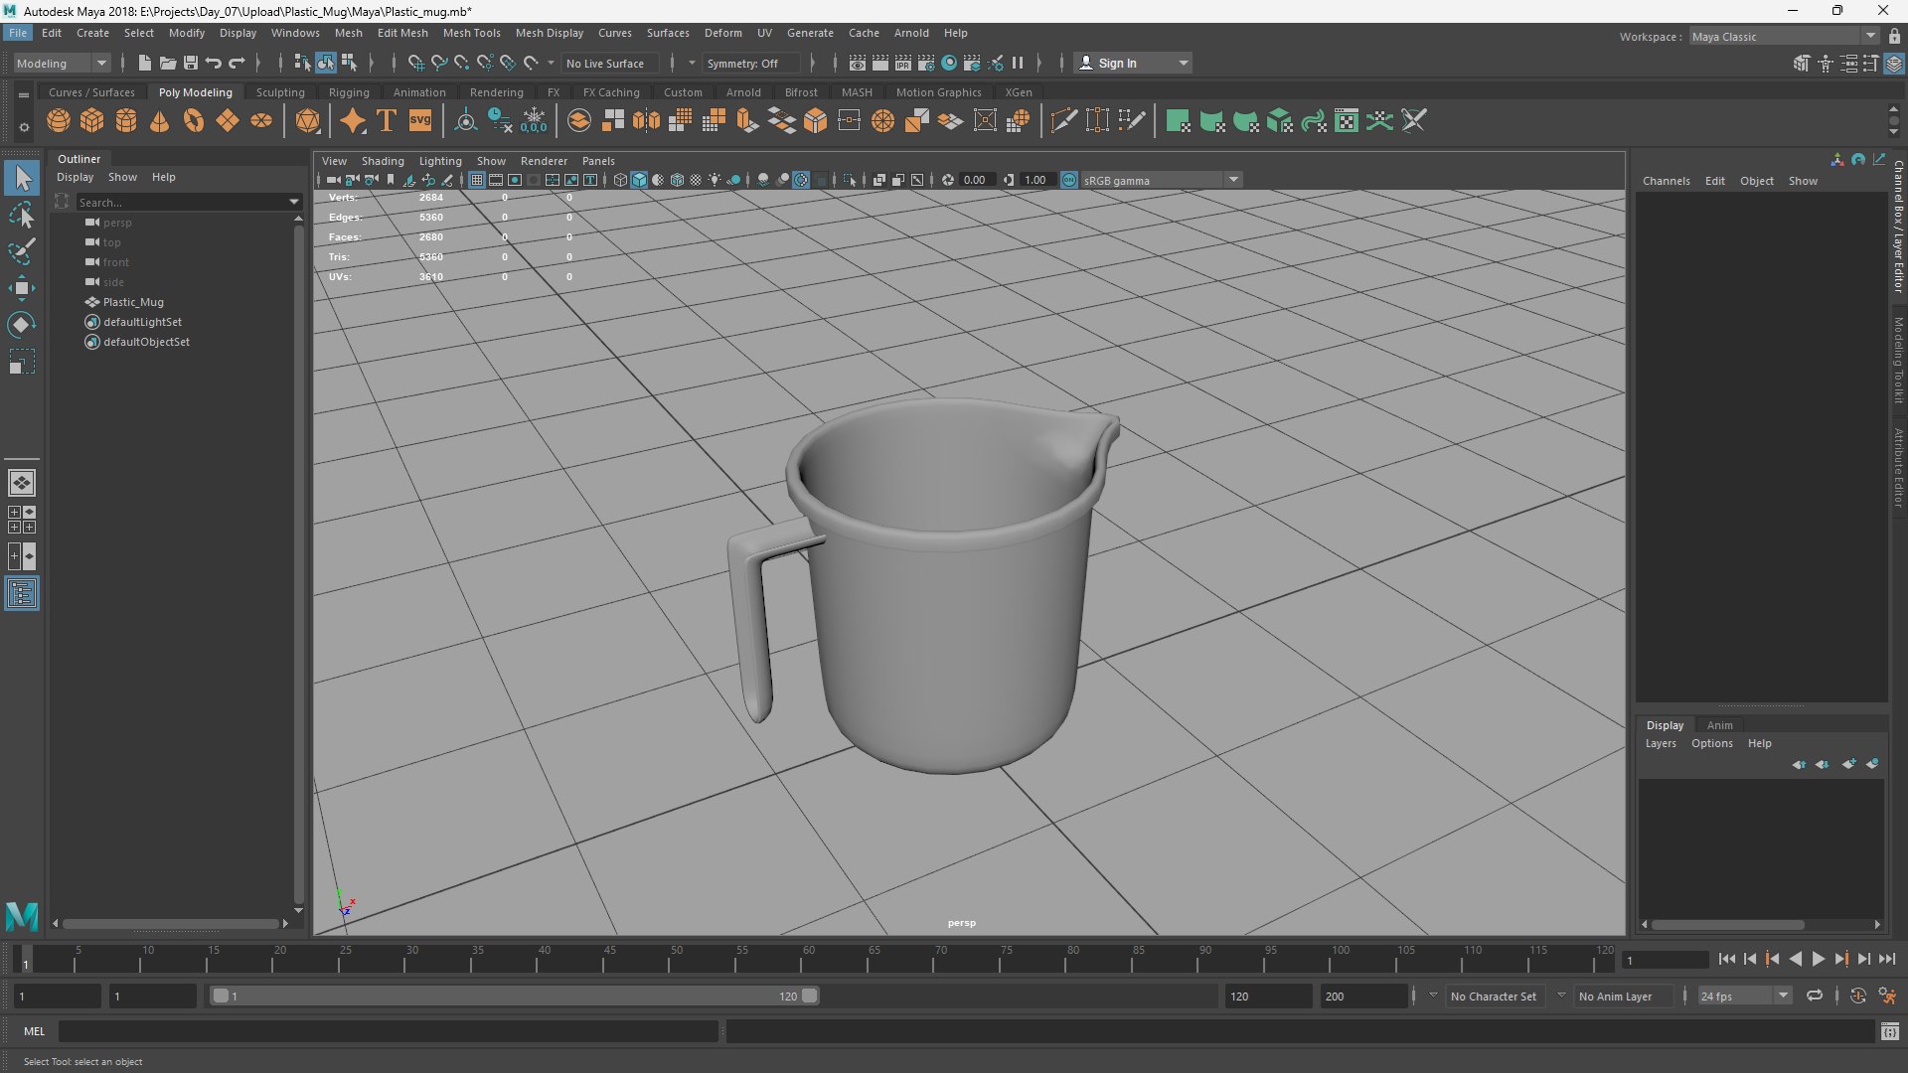Click play forwards button
The height and width of the screenshot is (1073, 1908).
point(1819,959)
